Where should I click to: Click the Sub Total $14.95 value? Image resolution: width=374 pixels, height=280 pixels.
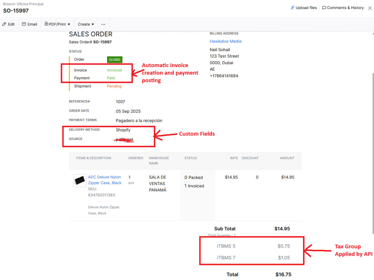(282, 228)
